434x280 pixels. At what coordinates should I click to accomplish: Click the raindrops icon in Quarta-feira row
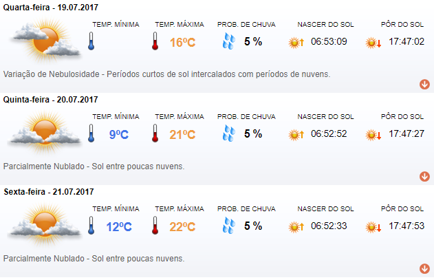click(229, 41)
